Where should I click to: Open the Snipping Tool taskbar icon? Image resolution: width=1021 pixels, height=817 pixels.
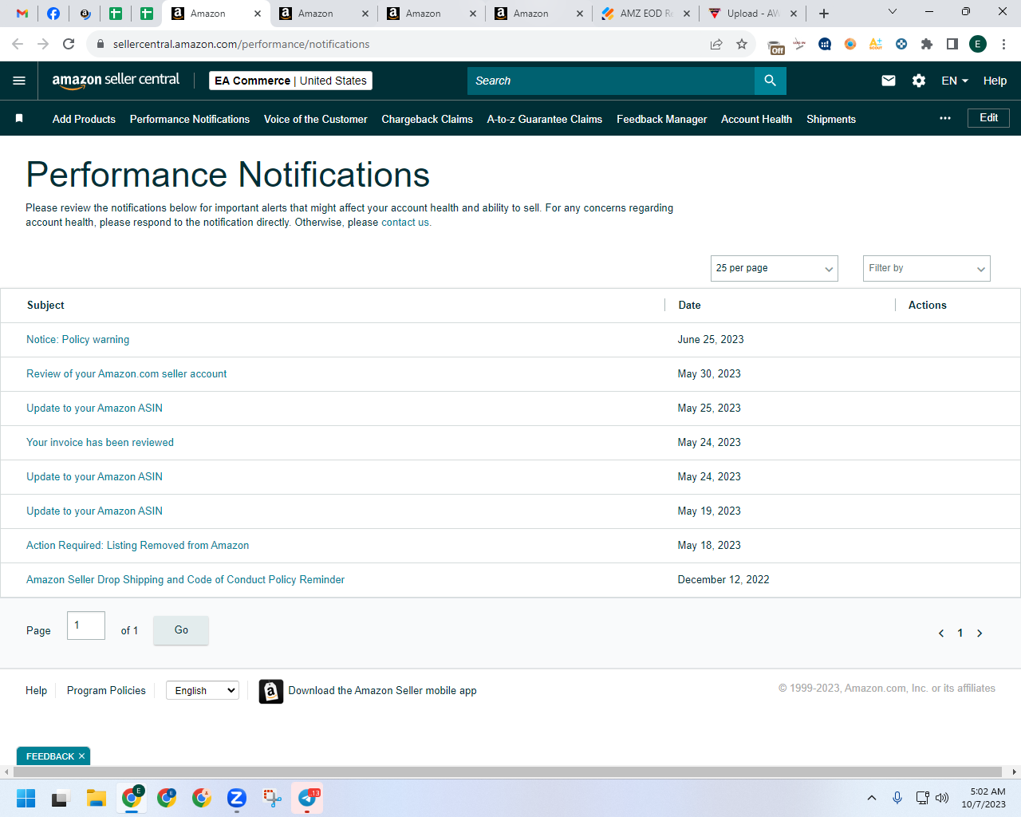[272, 798]
